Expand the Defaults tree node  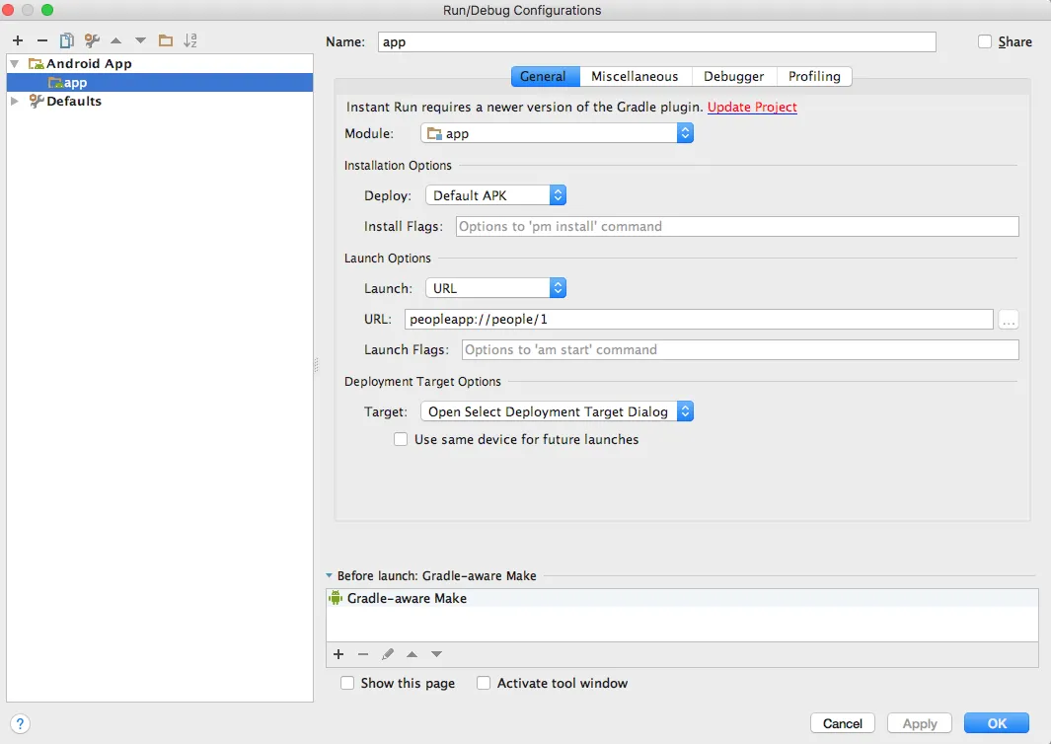point(15,102)
